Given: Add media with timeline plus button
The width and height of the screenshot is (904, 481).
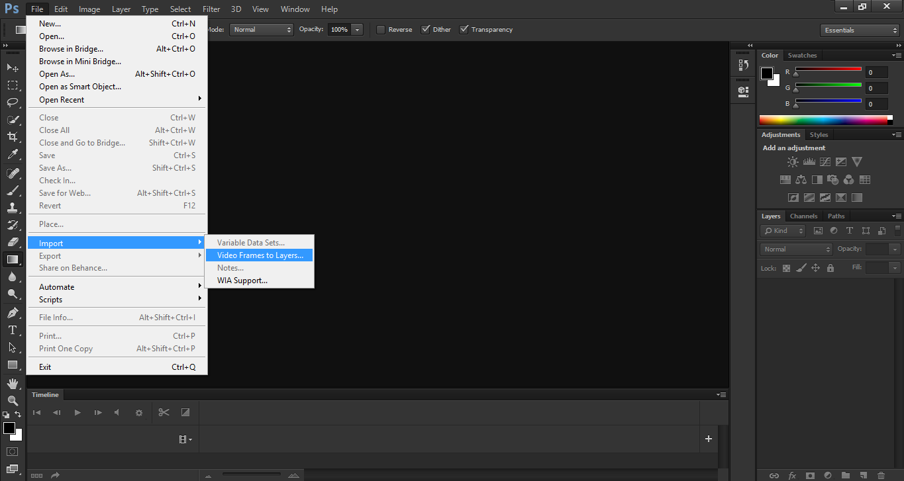Looking at the screenshot, I should pyautogui.click(x=708, y=439).
